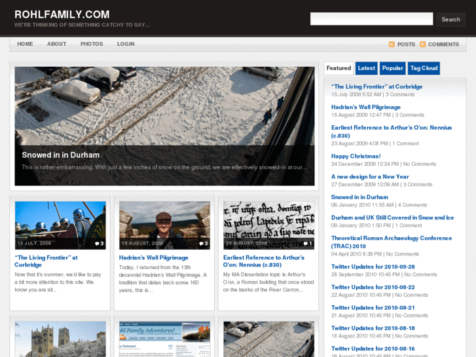Open sidebar link Happy Christmas!
This screenshot has height=357, width=476.
click(x=356, y=156)
